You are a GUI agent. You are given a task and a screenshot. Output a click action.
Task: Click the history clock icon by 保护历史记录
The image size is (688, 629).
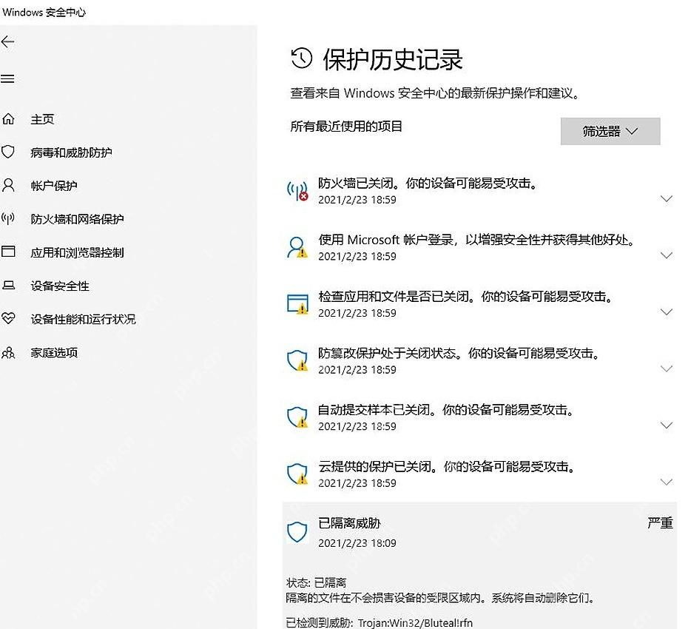tap(301, 58)
